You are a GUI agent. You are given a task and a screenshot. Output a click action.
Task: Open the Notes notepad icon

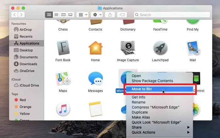pyautogui.click(x=96, y=109)
